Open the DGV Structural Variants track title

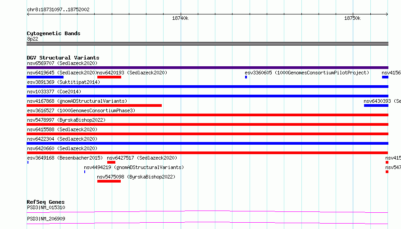point(63,58)
